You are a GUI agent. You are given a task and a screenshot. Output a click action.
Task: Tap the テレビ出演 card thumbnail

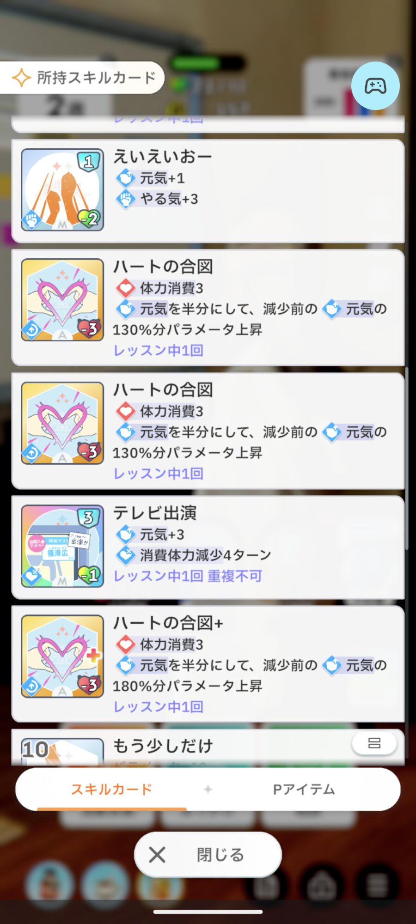pos(62,546)
